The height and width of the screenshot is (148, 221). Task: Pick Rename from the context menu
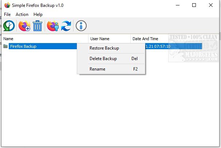[97, 69]
